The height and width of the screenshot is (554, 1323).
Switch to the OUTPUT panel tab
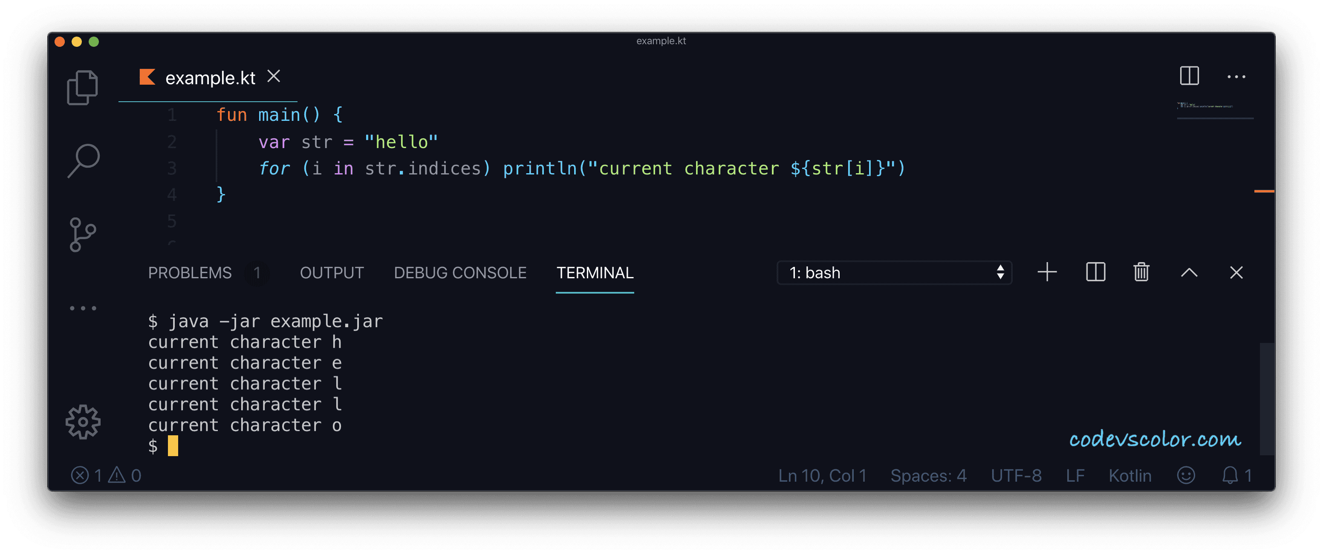pos(332,273)
